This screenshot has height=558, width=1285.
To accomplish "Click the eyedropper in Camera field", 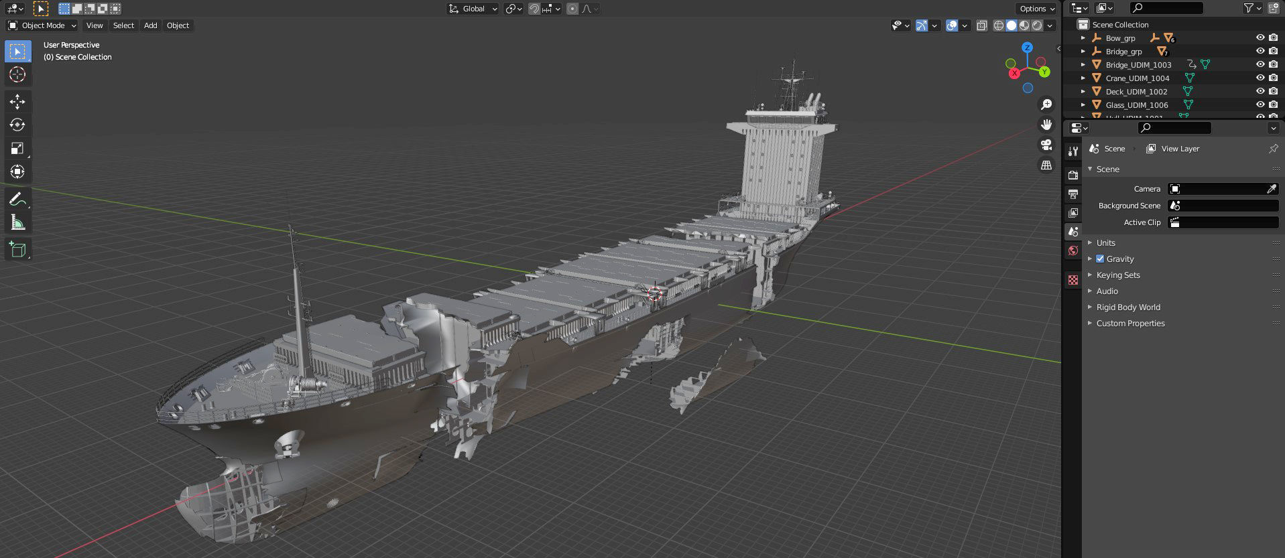I will click(x=1271, y=189).
